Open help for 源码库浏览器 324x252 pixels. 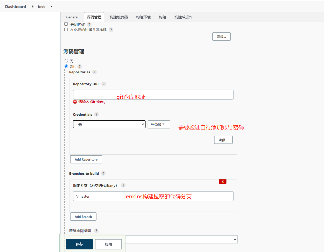click(x=96, y=231)
